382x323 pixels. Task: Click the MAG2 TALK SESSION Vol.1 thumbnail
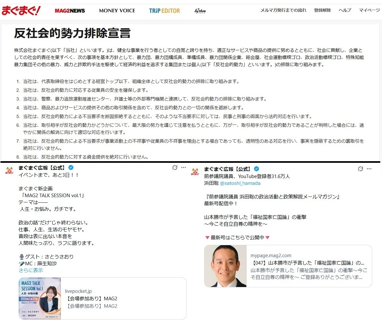(x=40, y=298)
